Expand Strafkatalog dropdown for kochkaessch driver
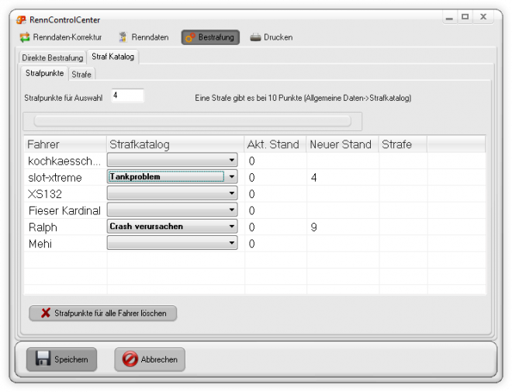The width and height of the screenshot is (512, 392). tap(232, 161)
